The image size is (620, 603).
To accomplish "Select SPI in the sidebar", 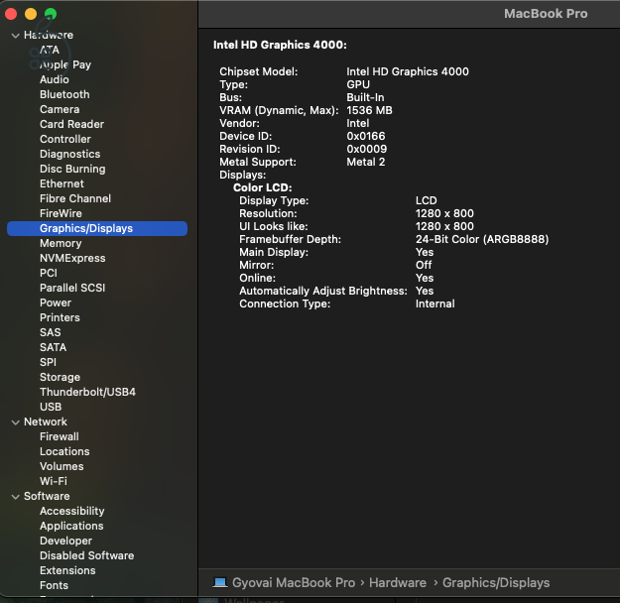I will tap(48, 362).
